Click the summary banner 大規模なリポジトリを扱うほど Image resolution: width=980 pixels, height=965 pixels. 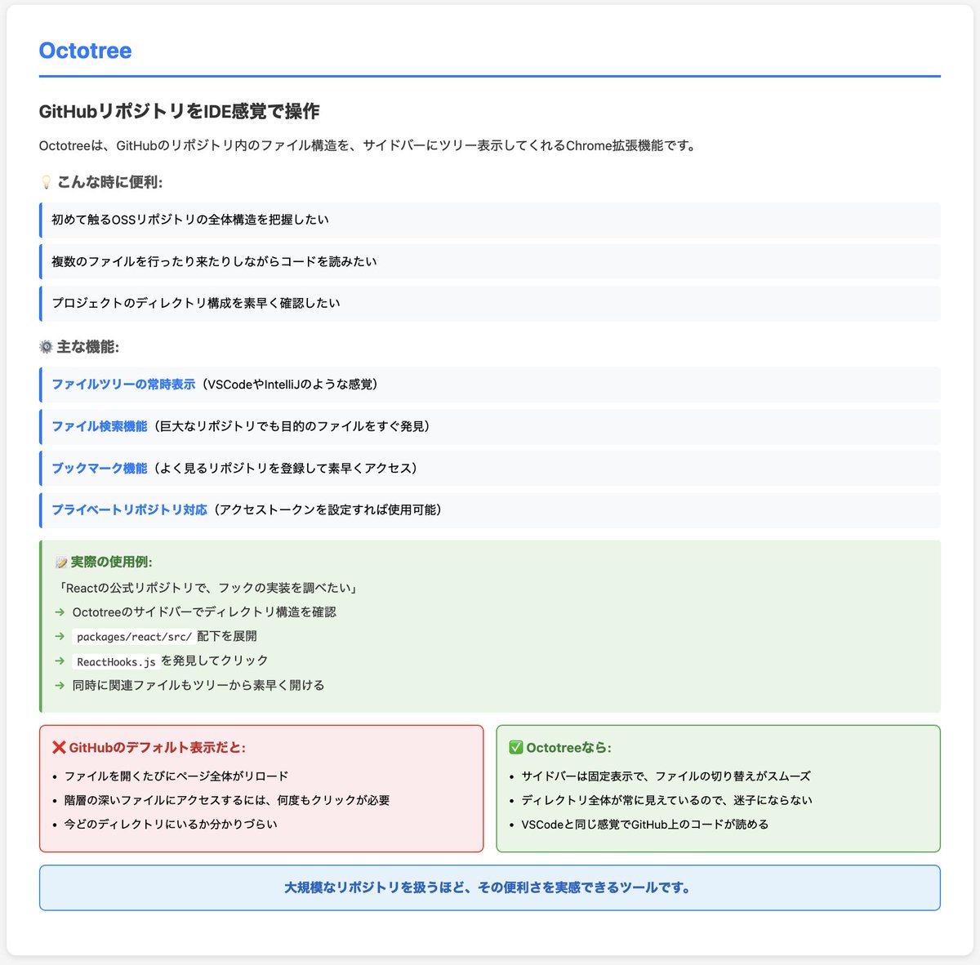tap(490, 887)
